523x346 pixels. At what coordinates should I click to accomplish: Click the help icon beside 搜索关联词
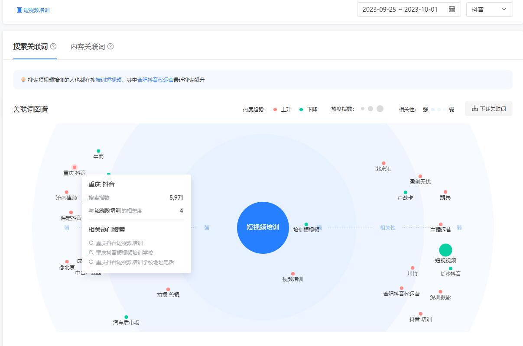tap(53, 46)
